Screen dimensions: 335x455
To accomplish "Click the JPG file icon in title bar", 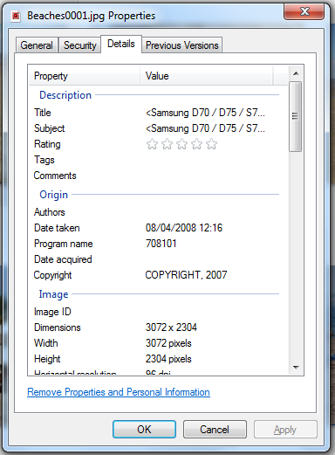I will [x=16, y=16].
